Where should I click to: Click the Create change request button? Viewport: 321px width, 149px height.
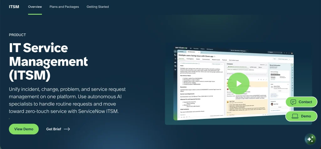click(x=283, y=59)
